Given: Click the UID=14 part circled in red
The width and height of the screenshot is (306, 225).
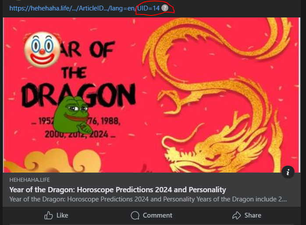Looking at the screenshot, I should (x=148, y=8).
